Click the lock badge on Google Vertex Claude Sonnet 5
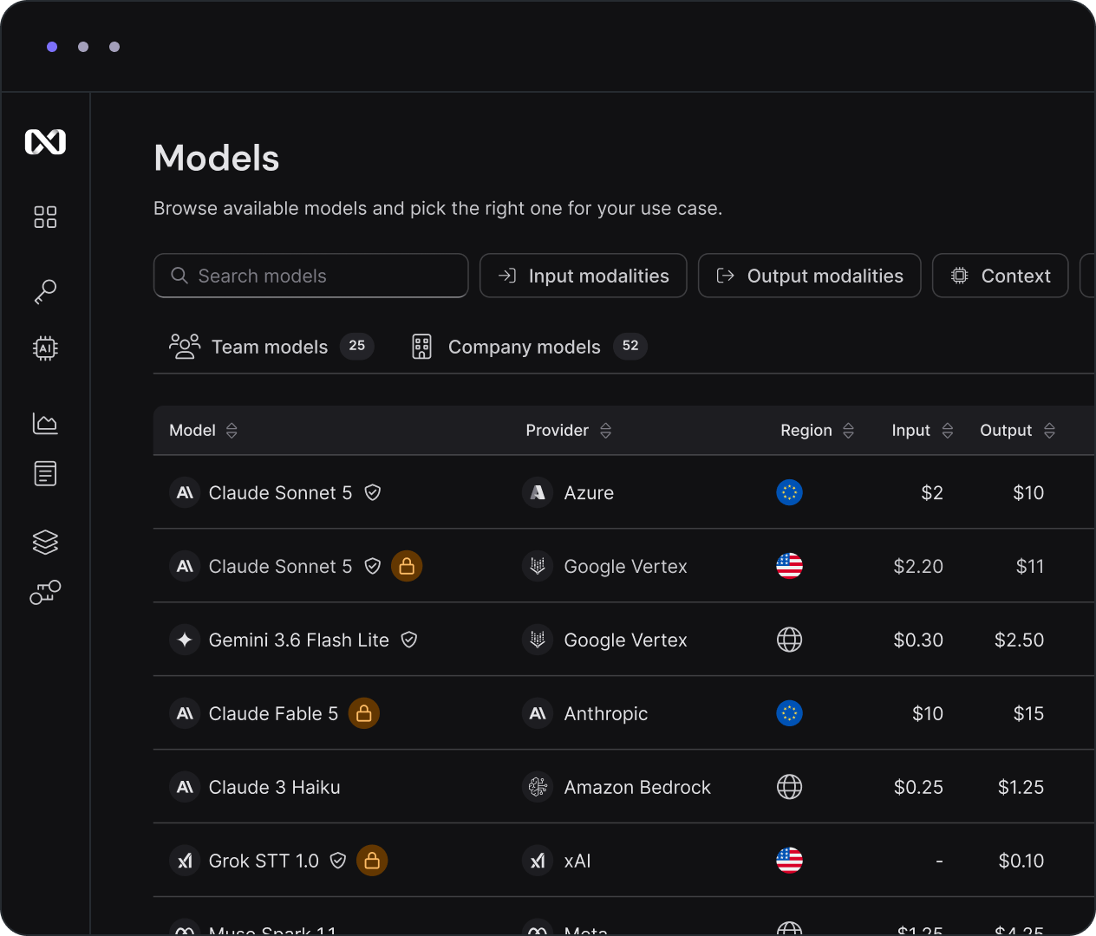1096x936 pixels. coord(407,566)
